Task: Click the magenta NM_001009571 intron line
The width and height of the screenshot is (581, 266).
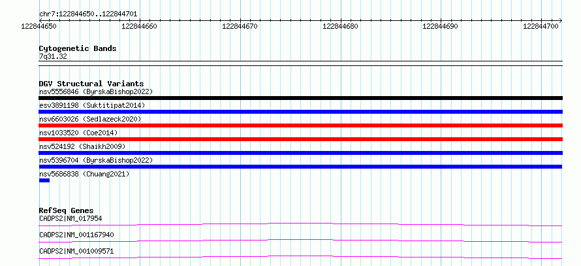Action: click(300, 257)
